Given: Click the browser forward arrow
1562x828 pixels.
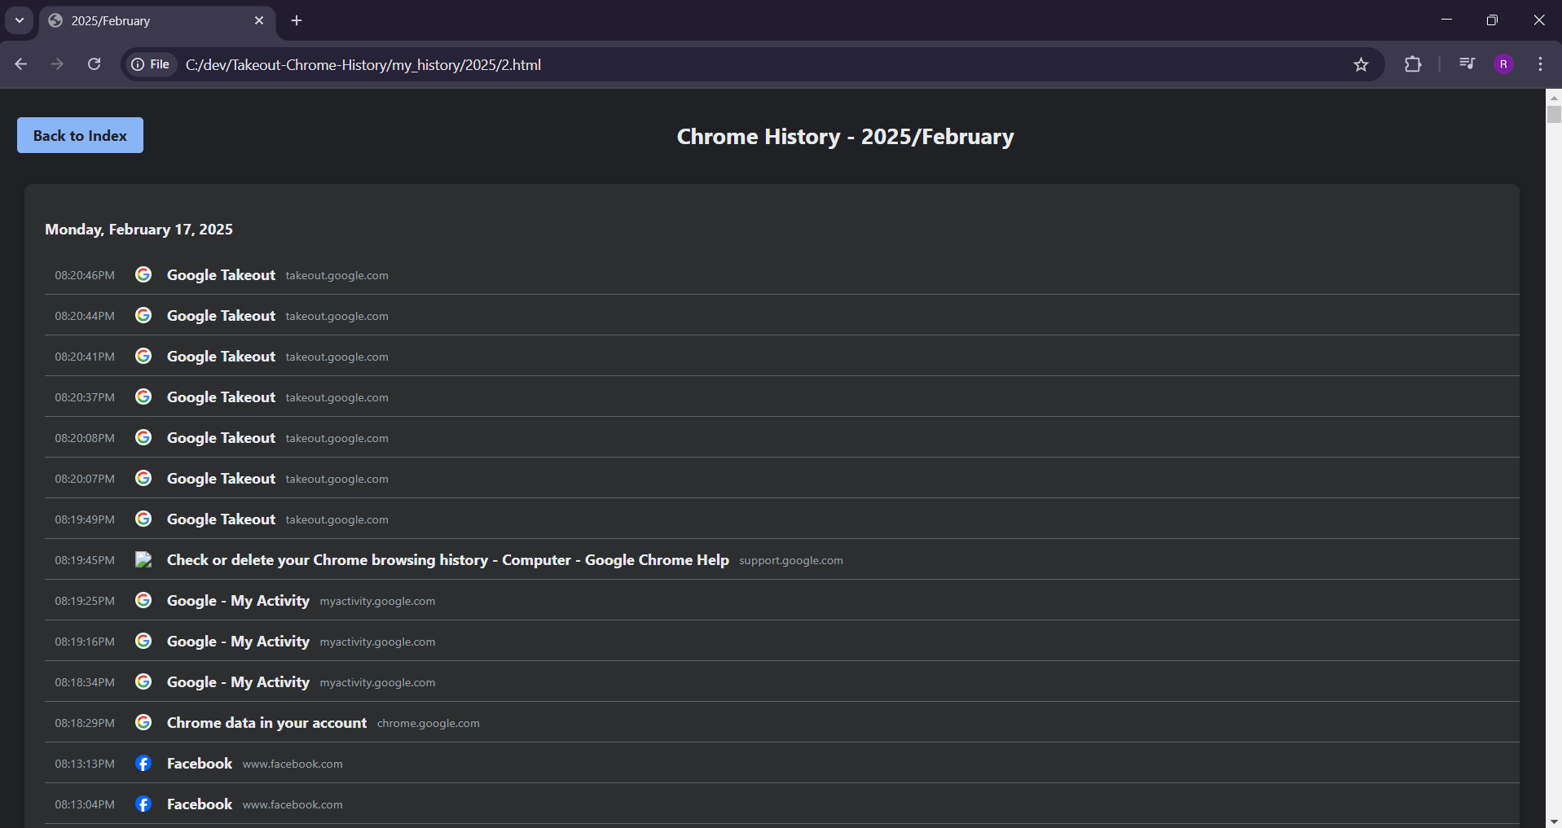Looking at the screenshot, I should (x=57, y=64).
